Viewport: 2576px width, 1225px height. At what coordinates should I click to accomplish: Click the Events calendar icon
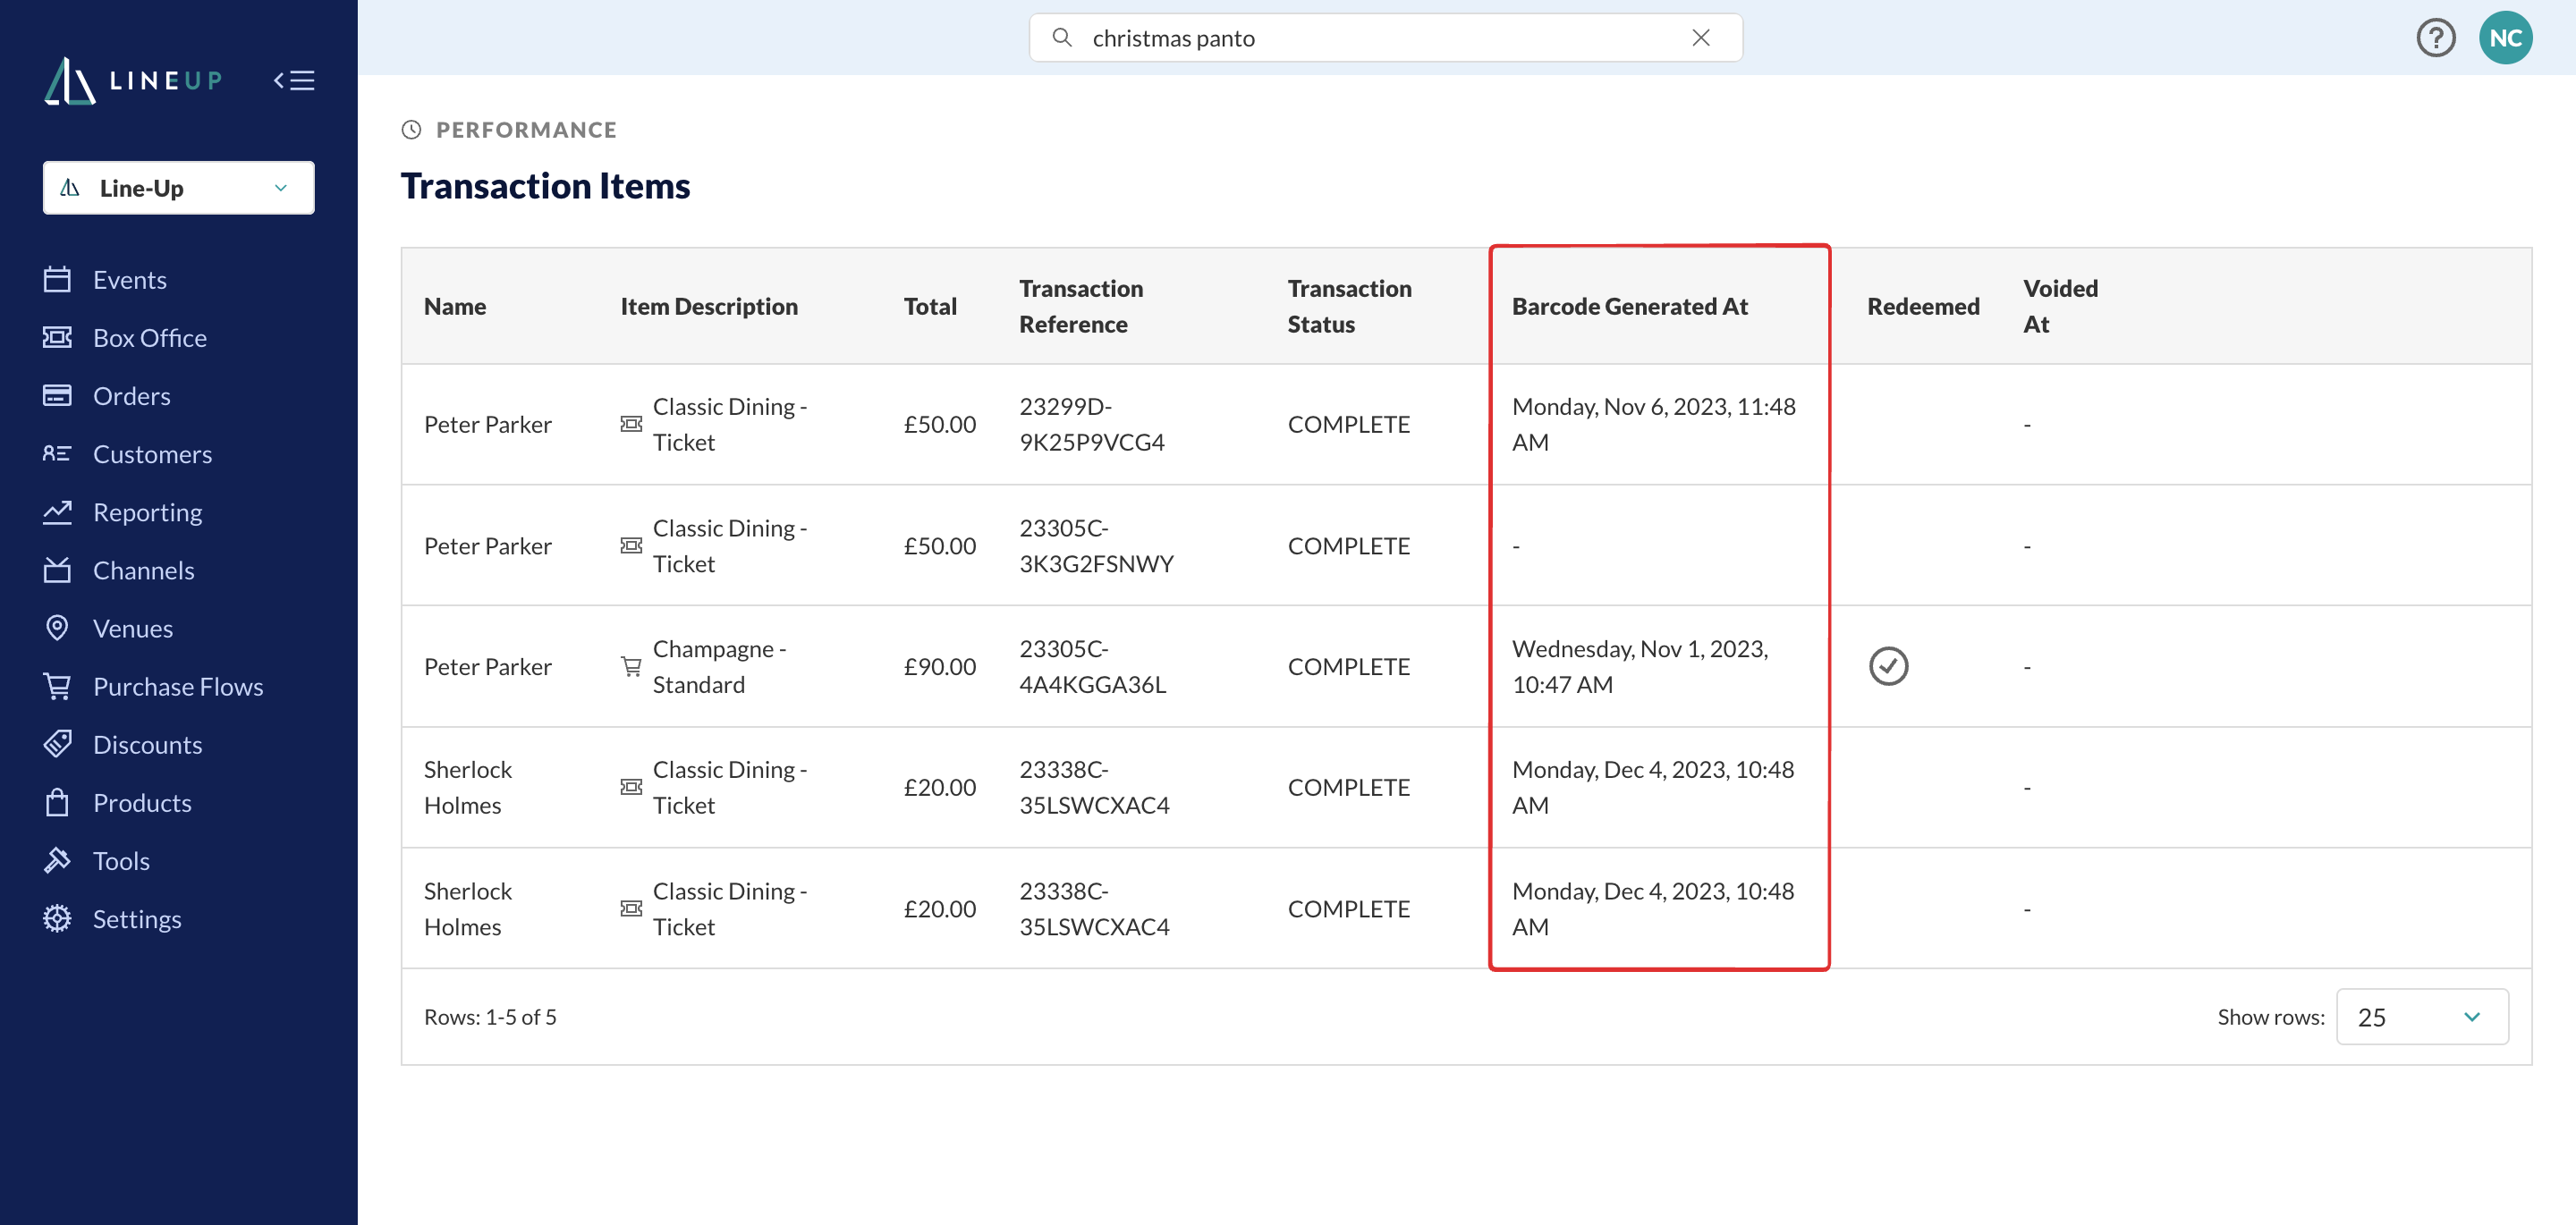(57, 279)
